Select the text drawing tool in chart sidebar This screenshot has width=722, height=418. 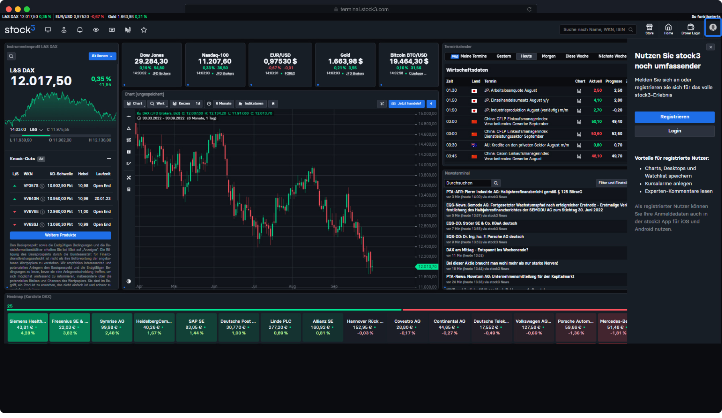coord(129,152)
